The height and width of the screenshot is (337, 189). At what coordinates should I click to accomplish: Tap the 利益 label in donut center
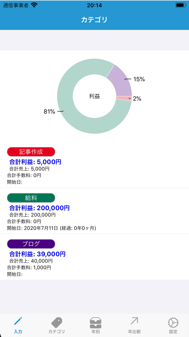point(94,96)
